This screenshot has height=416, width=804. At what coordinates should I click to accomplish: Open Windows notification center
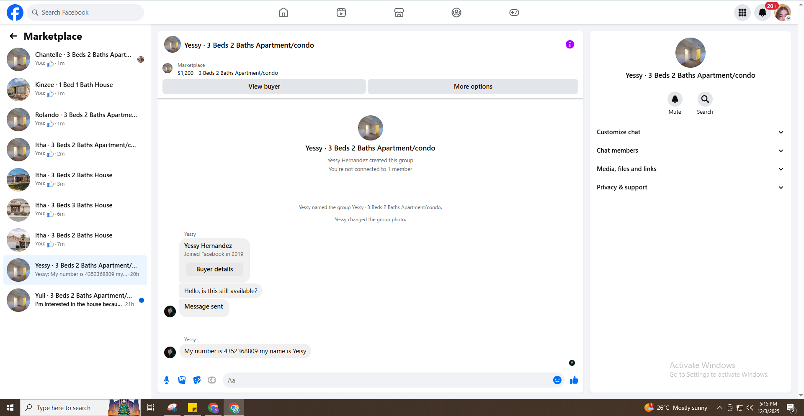pyautogui.click(x=791, y=408)
